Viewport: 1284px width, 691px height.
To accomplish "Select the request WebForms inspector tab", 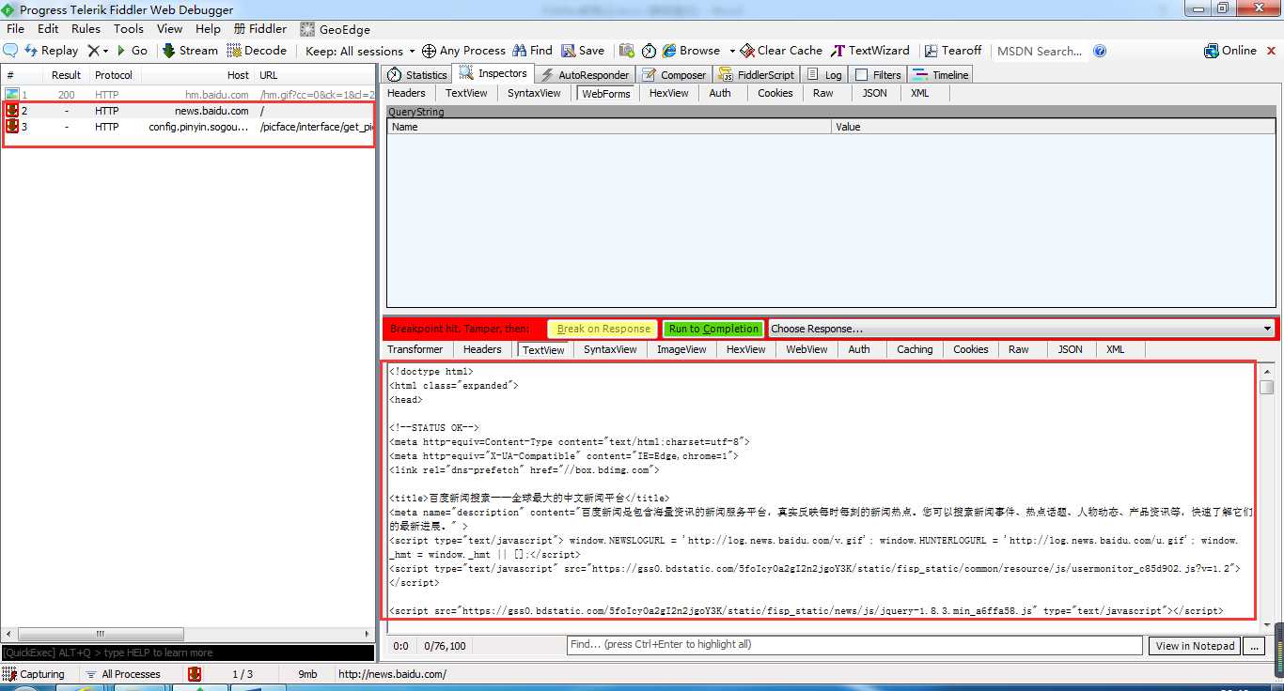I will [x=605, y=94].
